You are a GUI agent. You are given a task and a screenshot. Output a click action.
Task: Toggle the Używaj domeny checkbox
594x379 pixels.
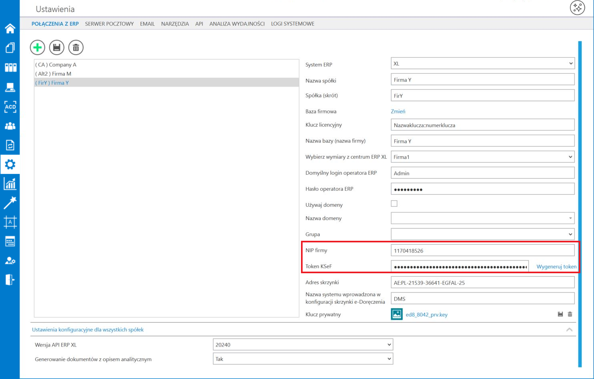click(394, 204)
